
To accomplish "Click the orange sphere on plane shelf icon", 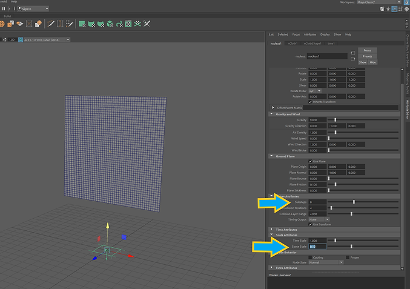I will (x=20, y=24).
